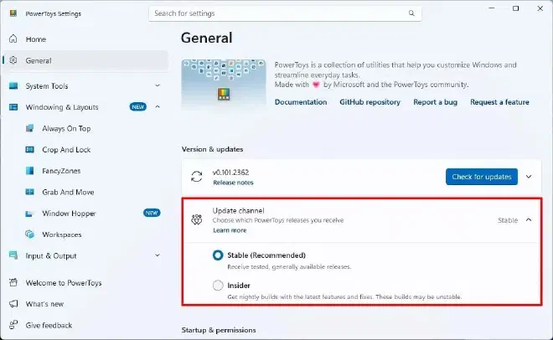This screenshot has width=553, height=340.
Task: Click the Check for updates button
Action: click(x=482, y=177)
